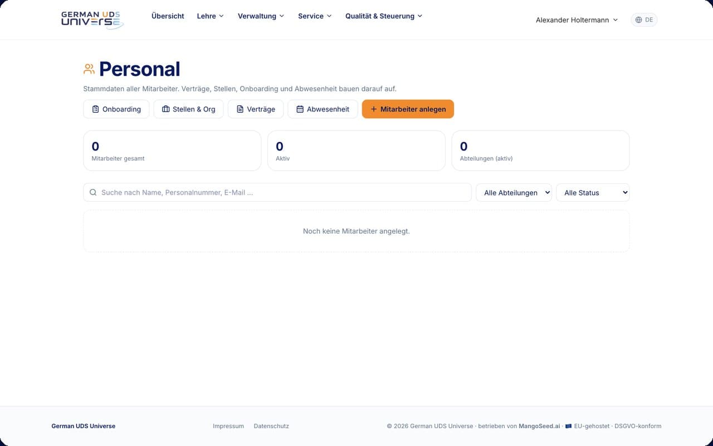Open the Verträge section
Viewport: 713px width, 446px height.
click(x=256, y=109)
